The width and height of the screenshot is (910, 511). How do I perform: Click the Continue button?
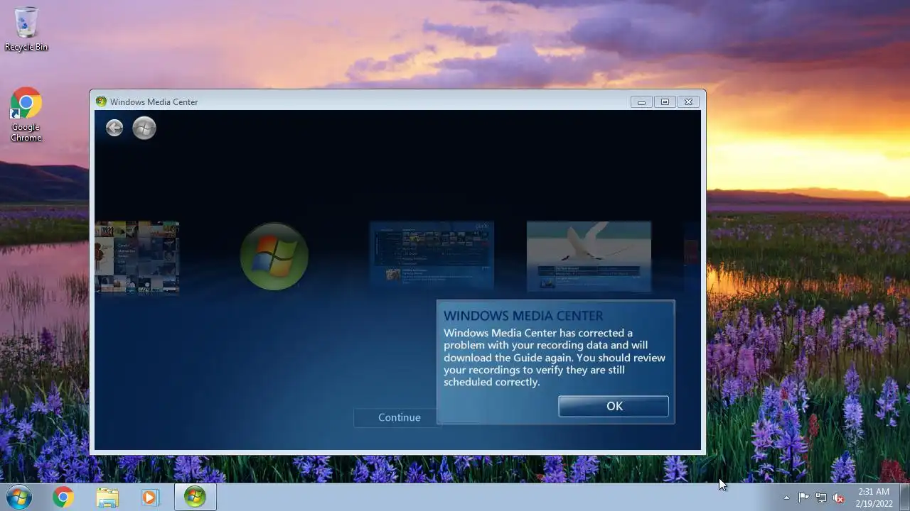pos(399,417)
